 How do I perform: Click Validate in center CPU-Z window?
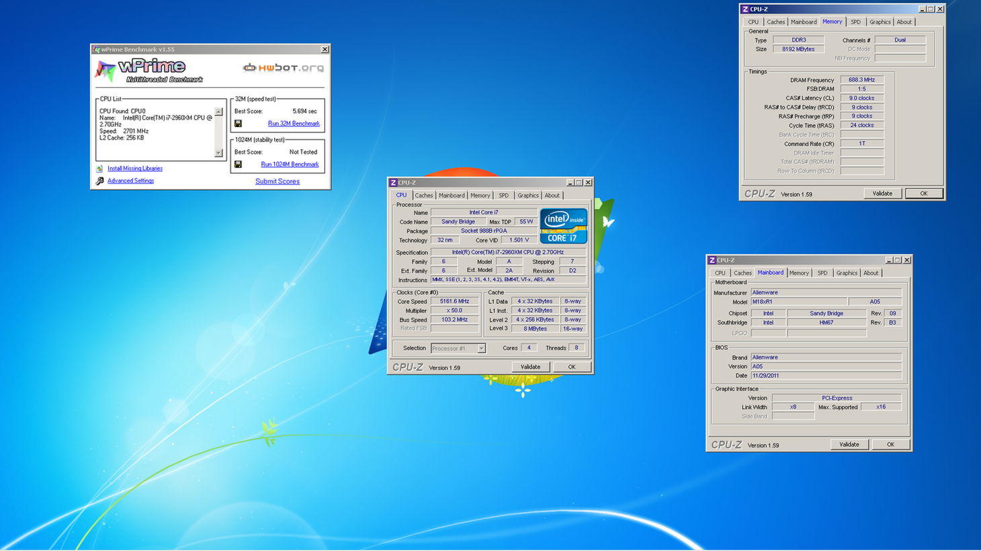(531, 367)
